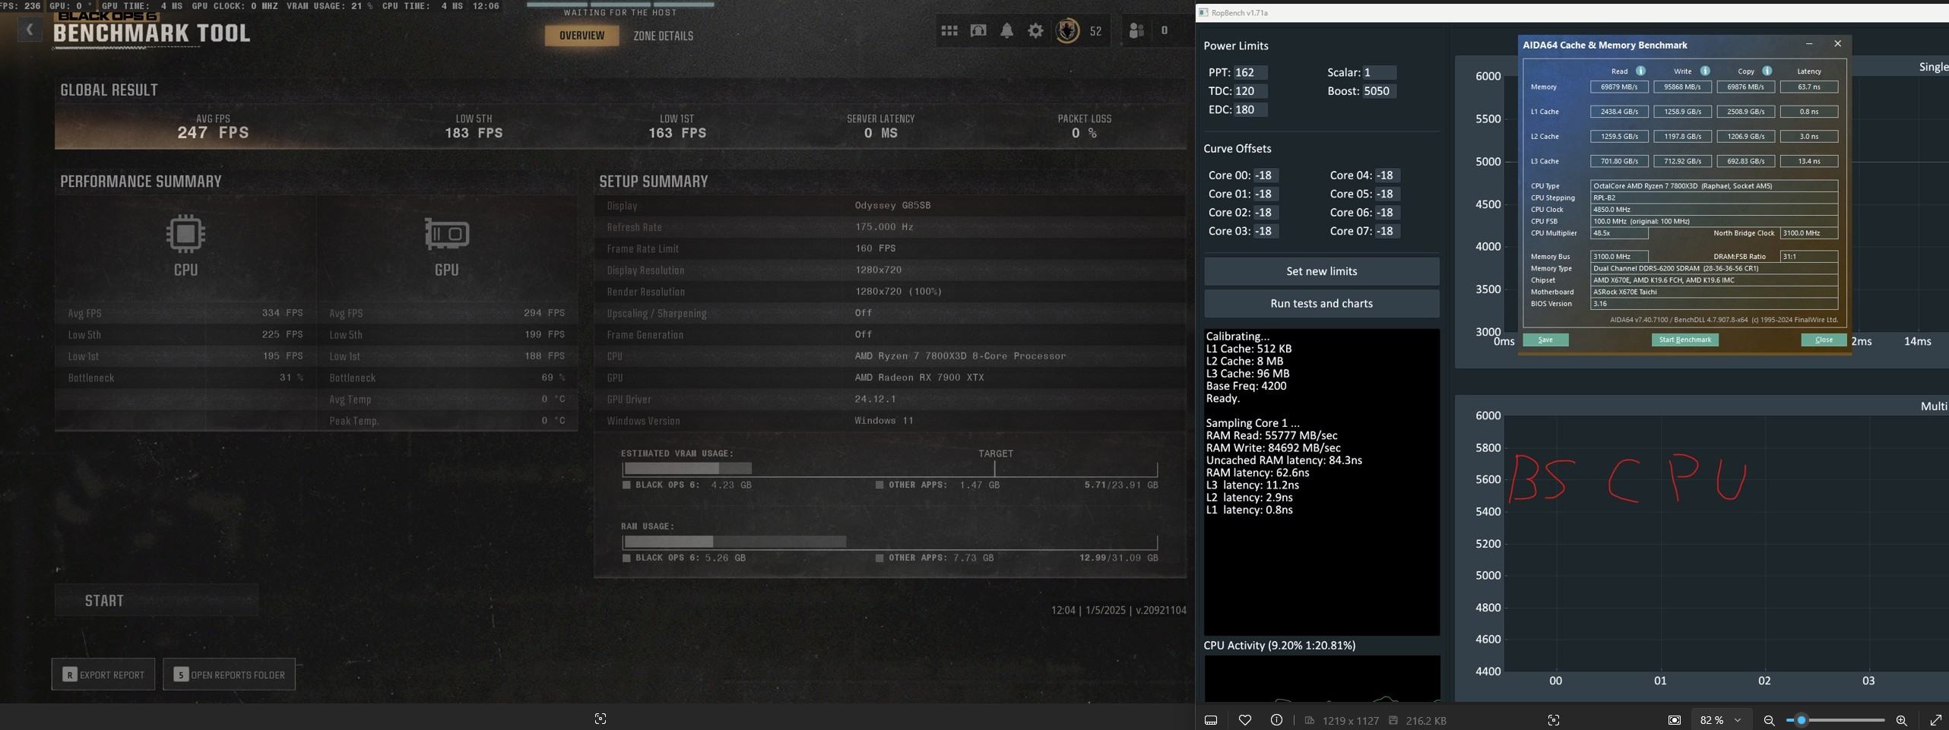Click image dimensions 1219 x 1127 in viewer
Image resolution: width=1949 pixels, height=730 pixels.
[1350, 721]
